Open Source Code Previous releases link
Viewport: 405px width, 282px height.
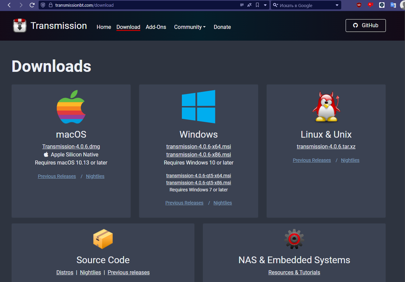pyautogui.click(x=129, y=273)
